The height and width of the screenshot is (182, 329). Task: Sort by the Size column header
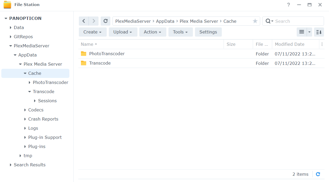point(238,44)
